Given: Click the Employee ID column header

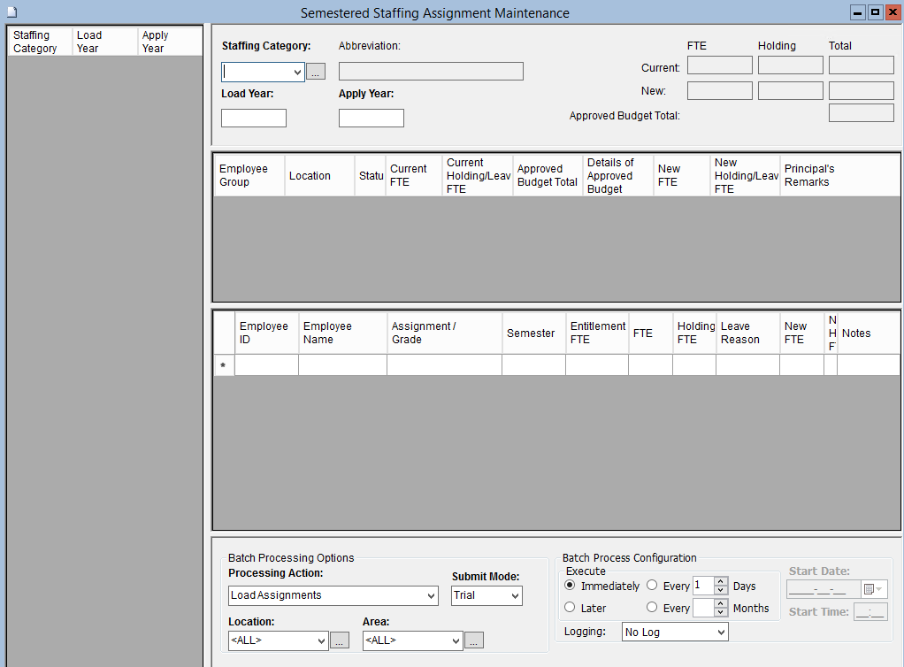Looking at the screenshot, I should click(x=266, y=333).
